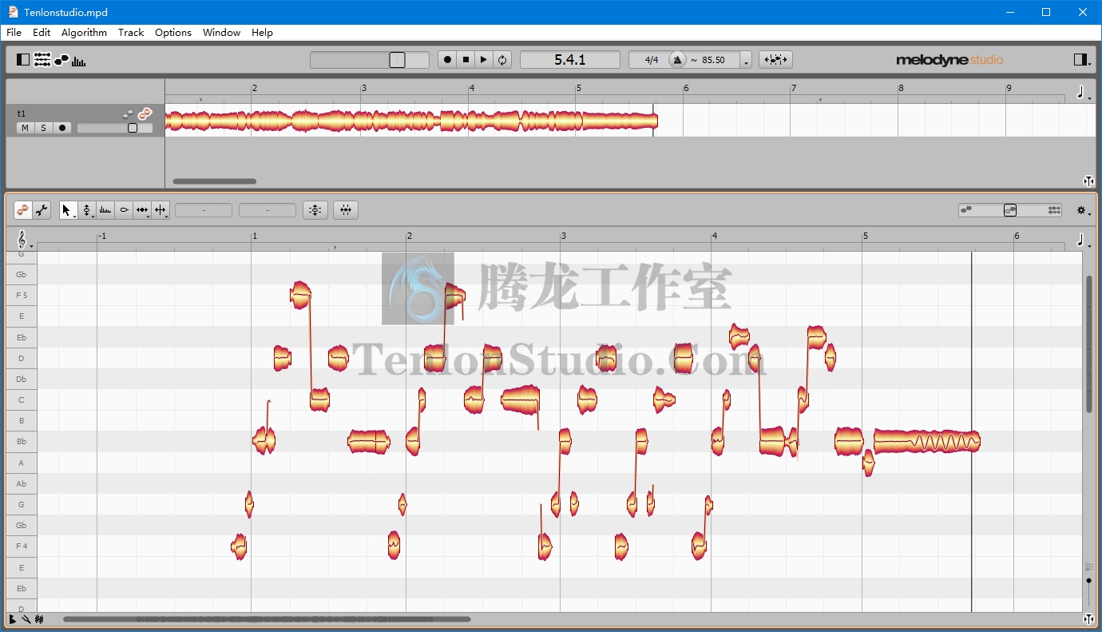Select the long vibrato Bb note blob

[926, 441]
